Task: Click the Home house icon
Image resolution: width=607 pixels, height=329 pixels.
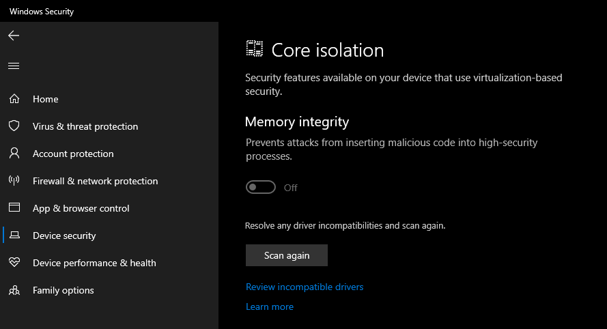Action: (14, 99)
